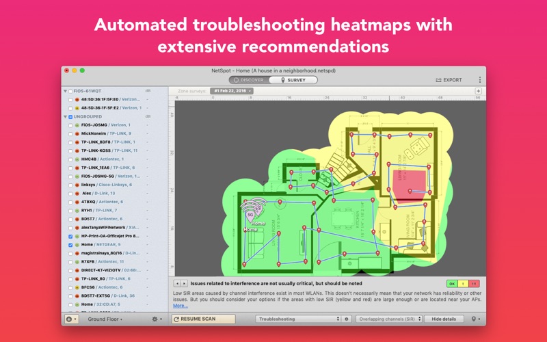
Task: Click the red signal icon of TP-LINK_80
Action: [77, 279]
